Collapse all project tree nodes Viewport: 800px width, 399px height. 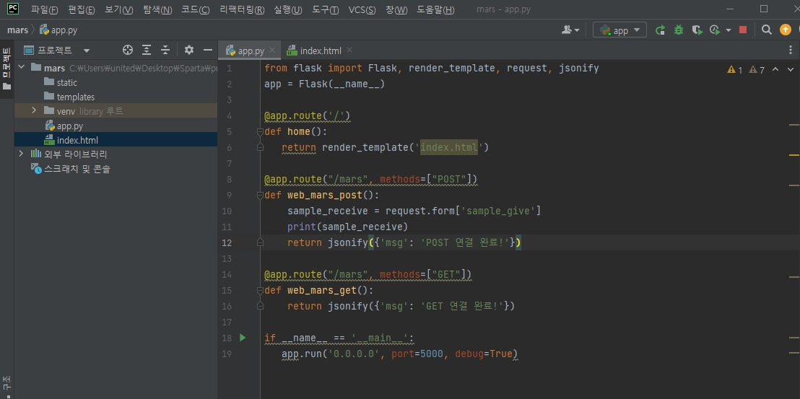tap(165, 50)
